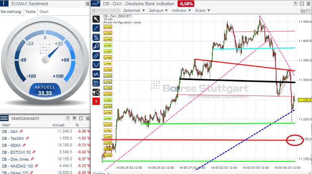
Task: Click the megaphone alert tool
Action: click(x=96, y=92)
